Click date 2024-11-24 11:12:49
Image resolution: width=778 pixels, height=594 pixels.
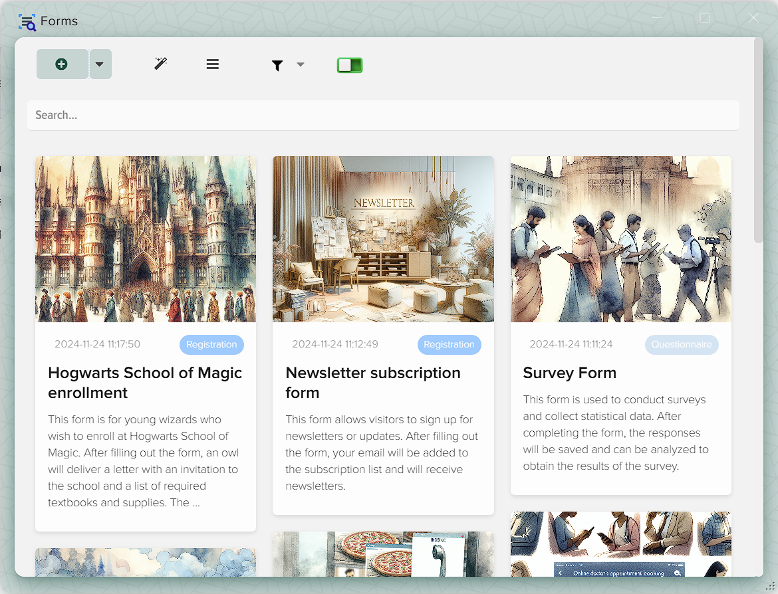coord(335,344)
